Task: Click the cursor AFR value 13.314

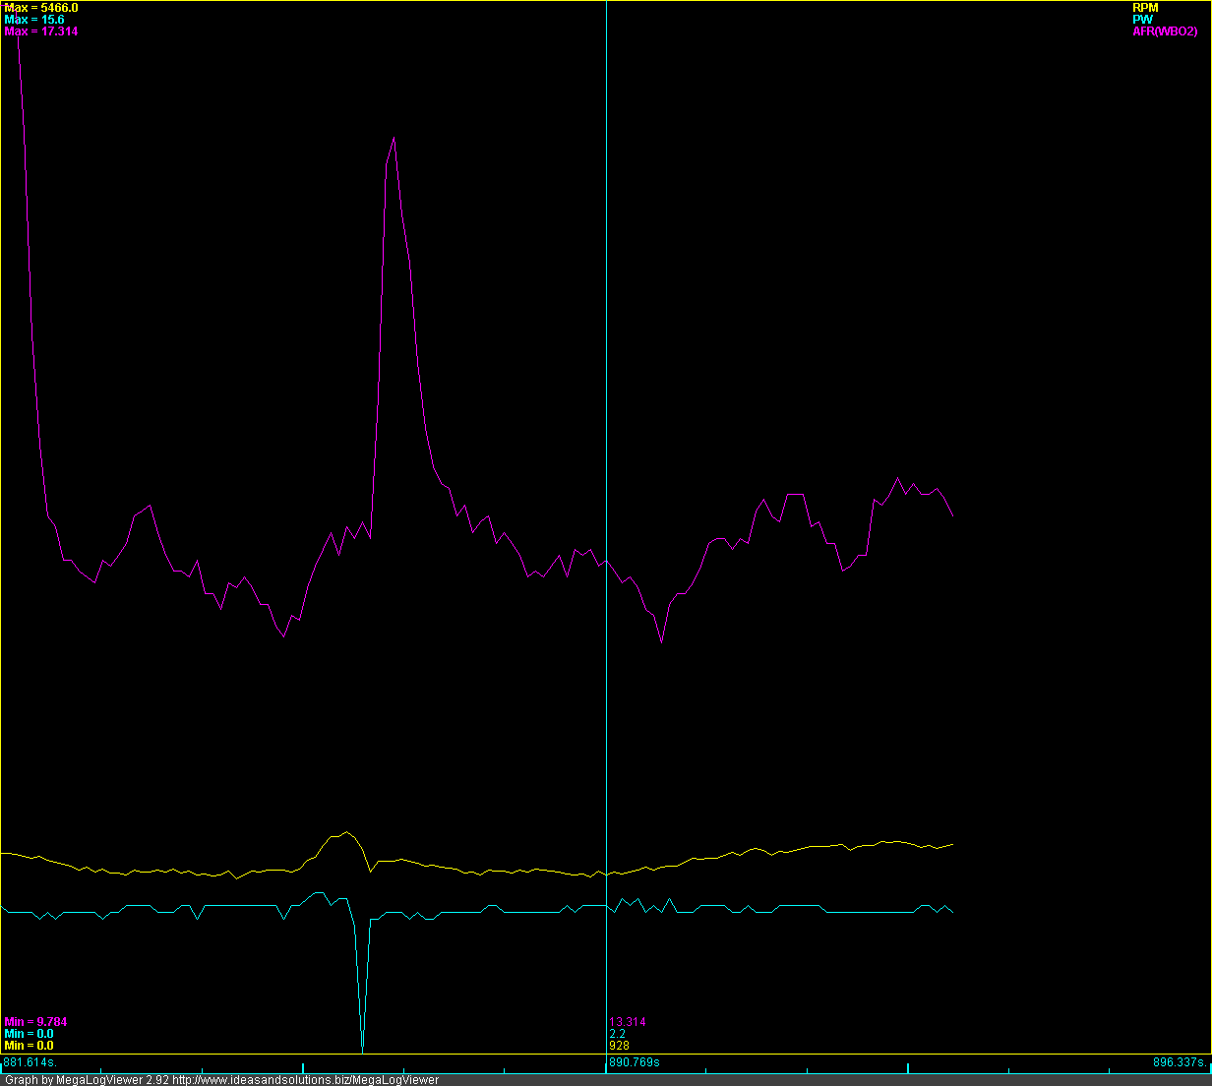Action: tap(628, 1022)
